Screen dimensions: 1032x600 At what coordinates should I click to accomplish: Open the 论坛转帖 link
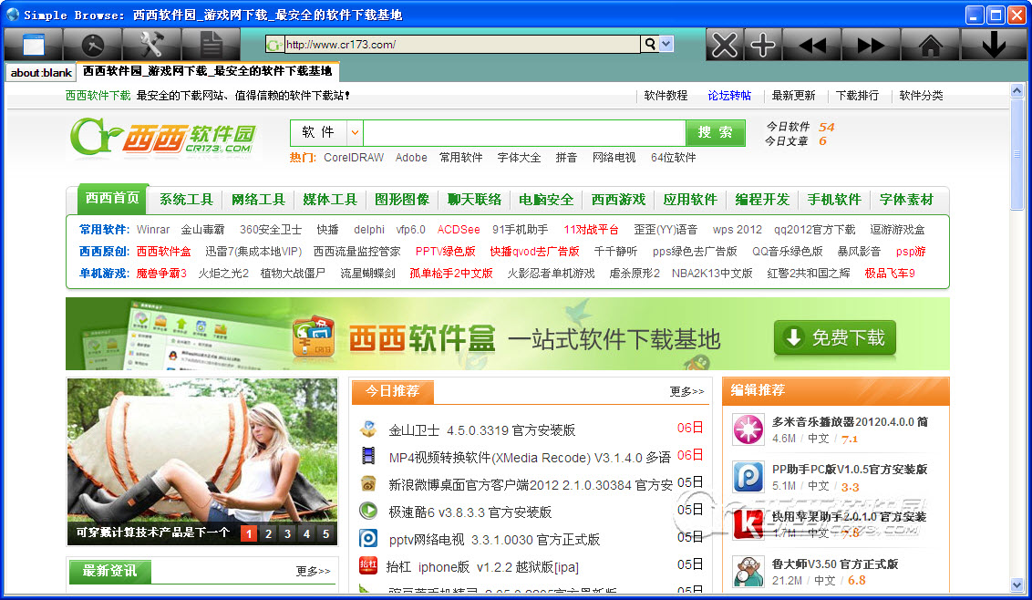point(729,96)
